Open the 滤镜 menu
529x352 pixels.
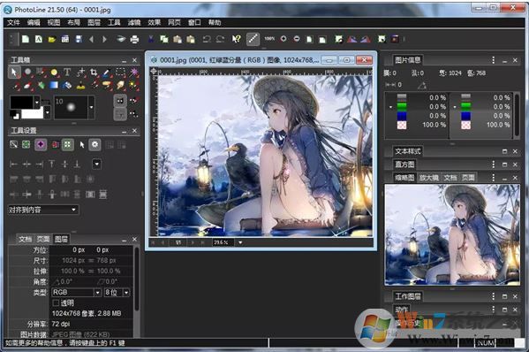134,22
